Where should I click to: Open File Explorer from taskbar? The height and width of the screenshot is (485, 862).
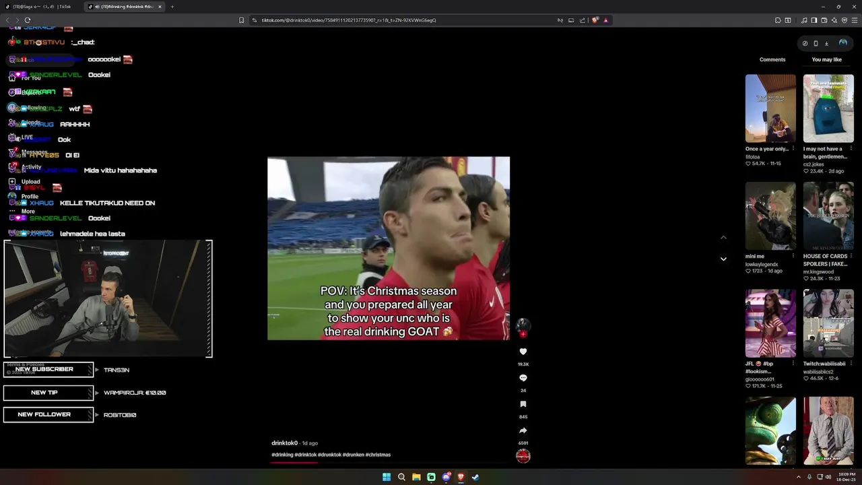416,477
